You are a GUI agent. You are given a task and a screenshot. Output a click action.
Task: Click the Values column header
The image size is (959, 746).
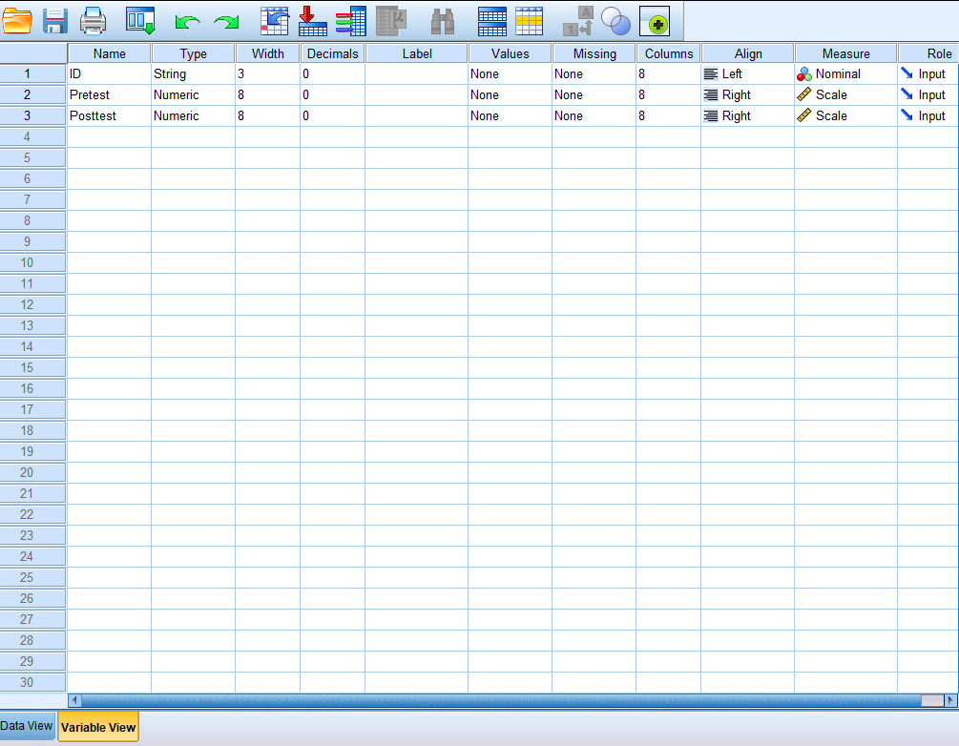(511, 53)
